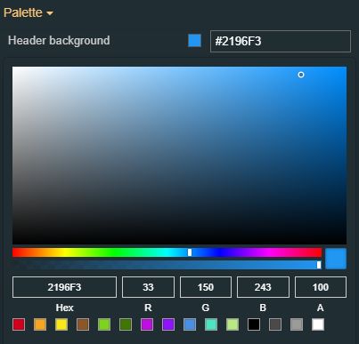
Task: Click the hue slider handle
Action: pyautogui.click(x=190, y=252)
